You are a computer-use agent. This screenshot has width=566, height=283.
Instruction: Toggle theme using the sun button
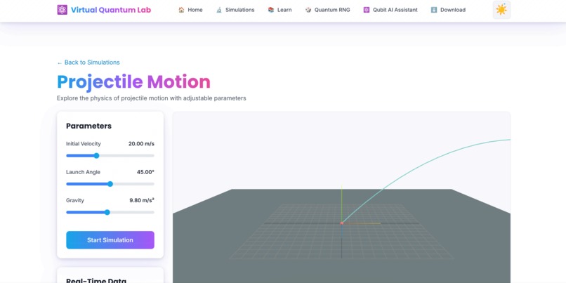pos(501,10)
